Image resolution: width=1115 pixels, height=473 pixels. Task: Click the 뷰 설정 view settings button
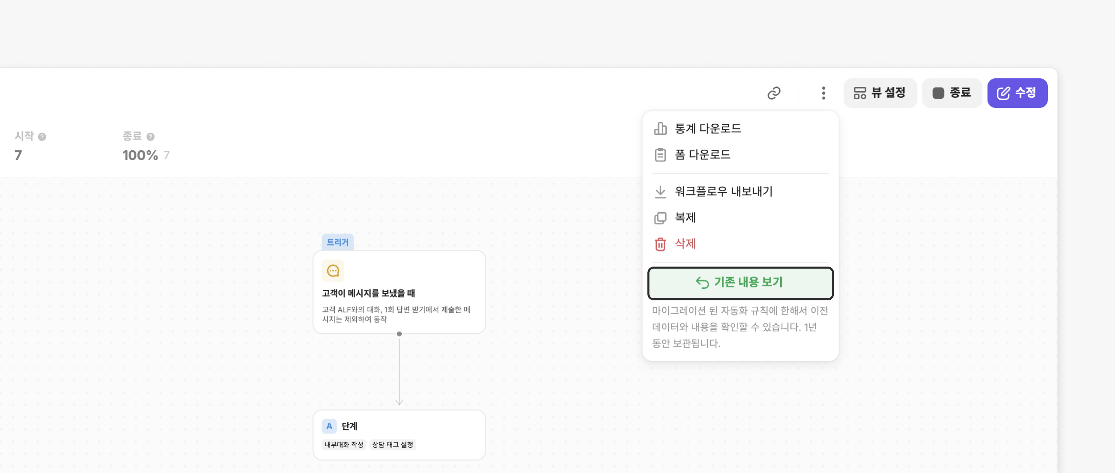(x=880, y=93)
